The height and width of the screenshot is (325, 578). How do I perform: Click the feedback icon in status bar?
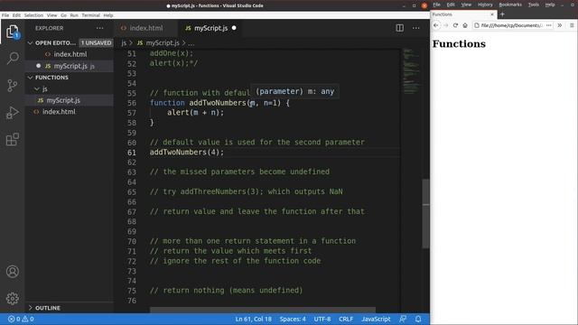403,319
